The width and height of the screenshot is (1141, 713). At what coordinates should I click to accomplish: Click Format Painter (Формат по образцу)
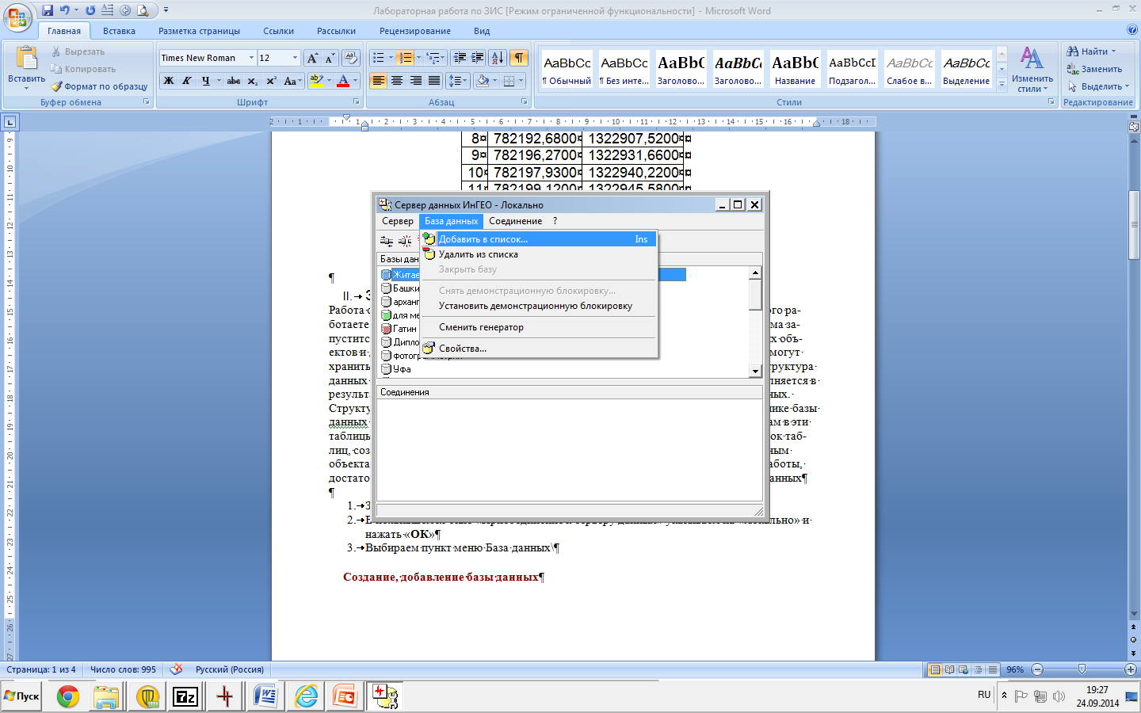click(99, 86)
